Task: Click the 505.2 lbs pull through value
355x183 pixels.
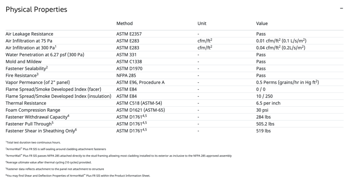Action: (265, 124)
